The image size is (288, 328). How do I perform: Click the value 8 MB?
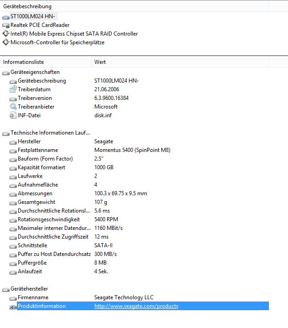pos(101,263)
